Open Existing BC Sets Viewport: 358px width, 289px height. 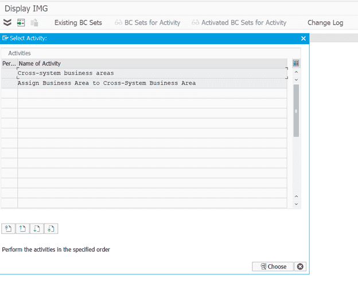78,23
